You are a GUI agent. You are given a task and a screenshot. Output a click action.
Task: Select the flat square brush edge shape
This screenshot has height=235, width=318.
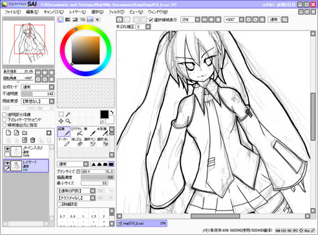point(111,164)
